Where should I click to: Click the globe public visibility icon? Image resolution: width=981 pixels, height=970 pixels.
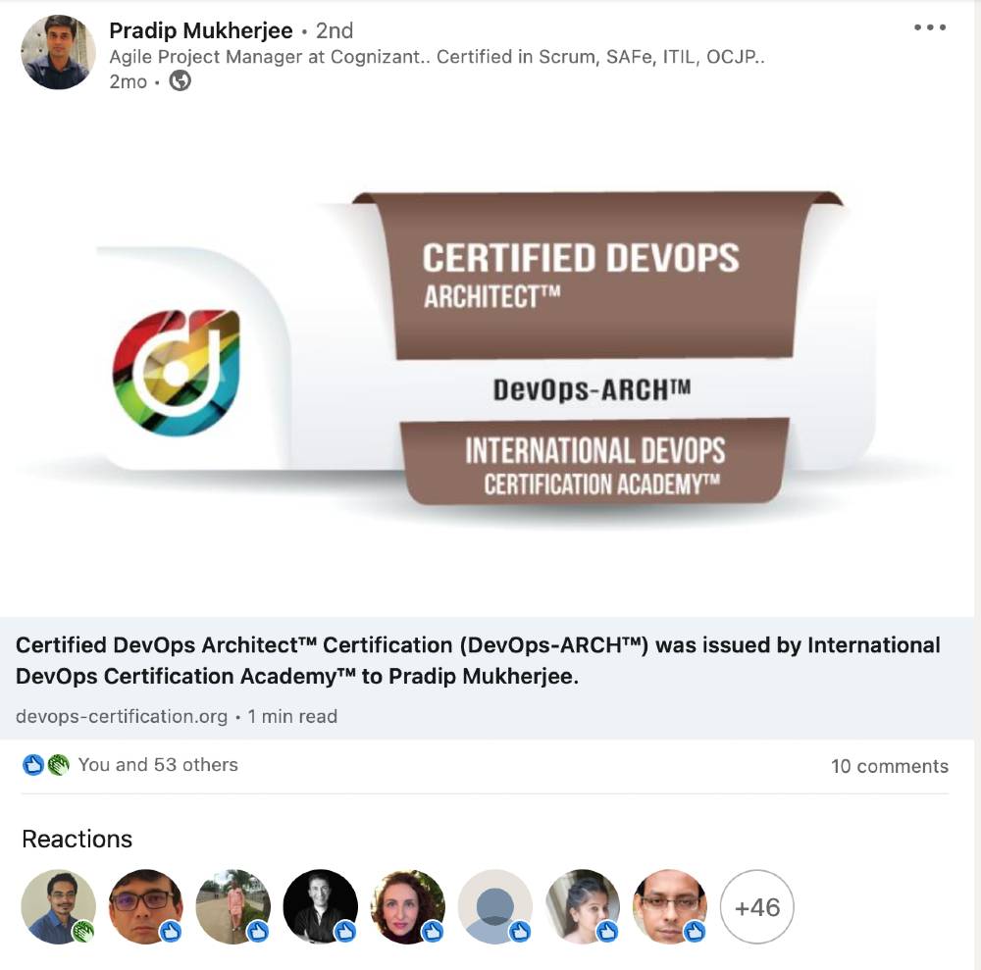click(x=181, y=80)
